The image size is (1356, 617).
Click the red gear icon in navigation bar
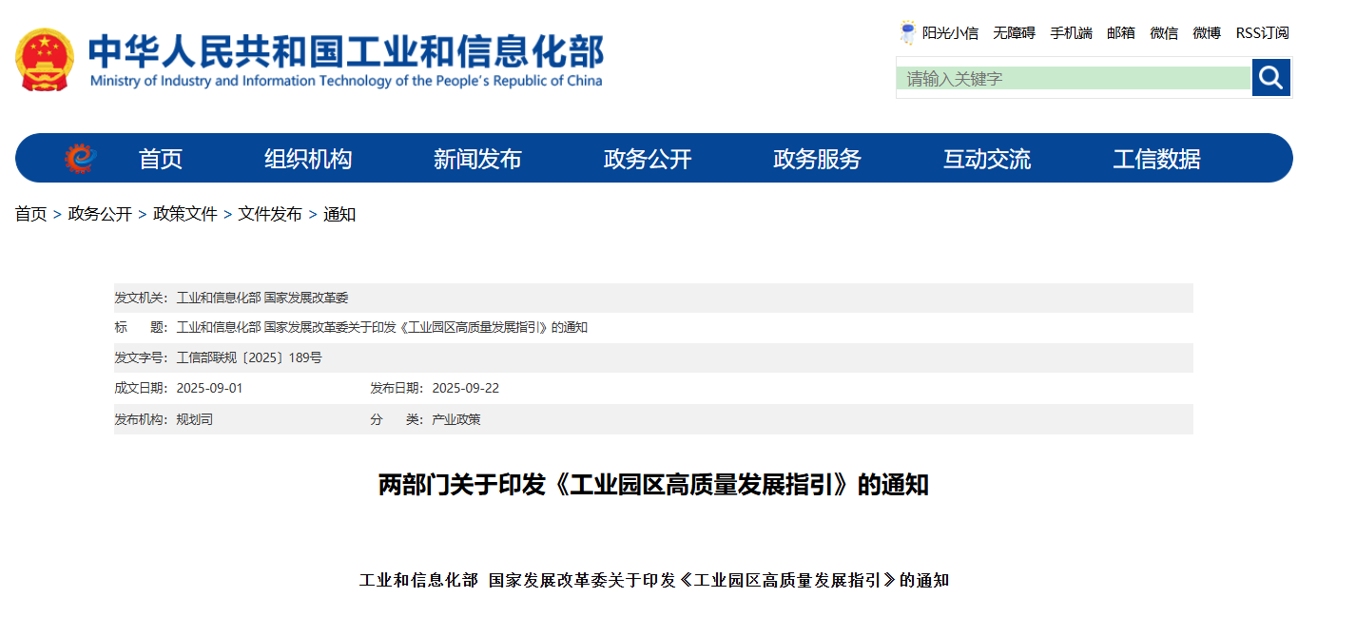tap(80, 159)
